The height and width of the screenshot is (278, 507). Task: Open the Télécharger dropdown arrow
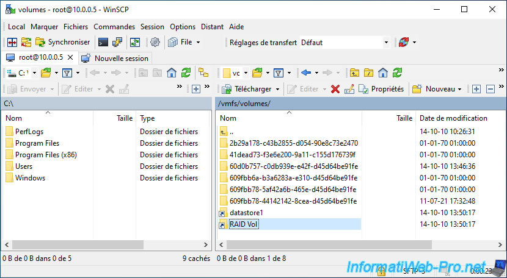278,89
